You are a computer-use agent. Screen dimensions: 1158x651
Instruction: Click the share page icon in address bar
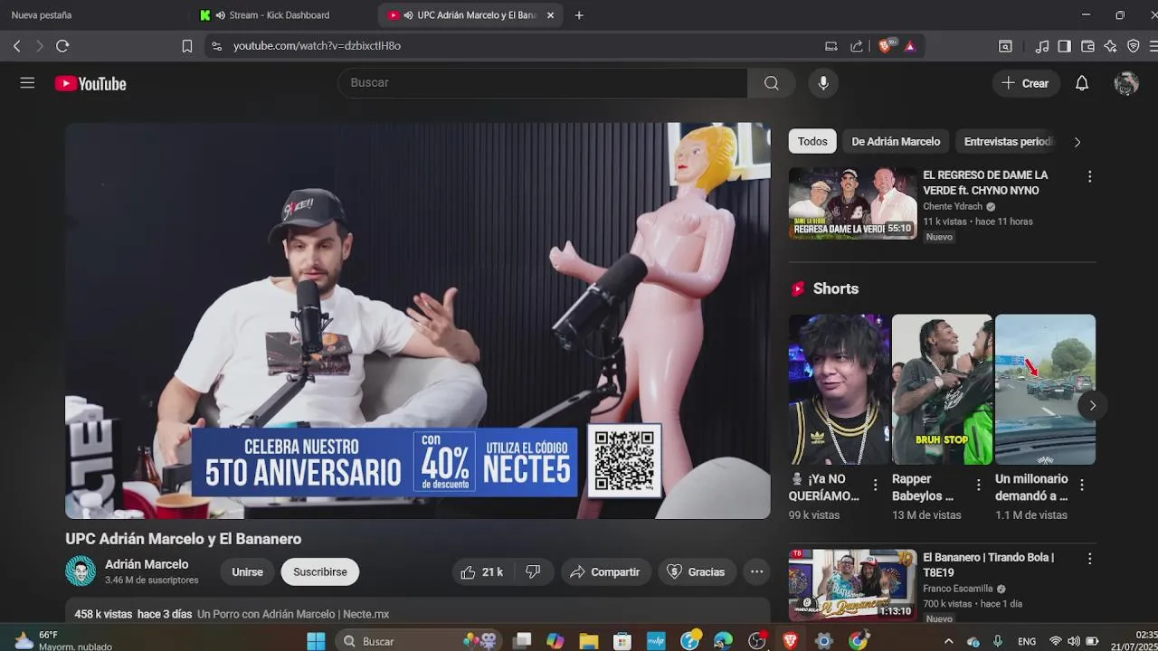coord(856,46)
